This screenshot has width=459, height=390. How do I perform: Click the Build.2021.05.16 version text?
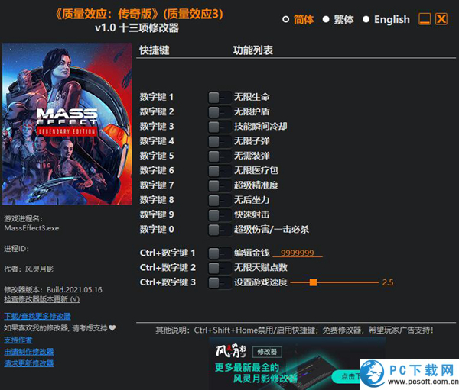pyautogui.click(x=74, y=290)
